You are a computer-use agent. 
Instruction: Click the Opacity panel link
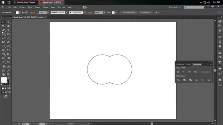[90, 12]
